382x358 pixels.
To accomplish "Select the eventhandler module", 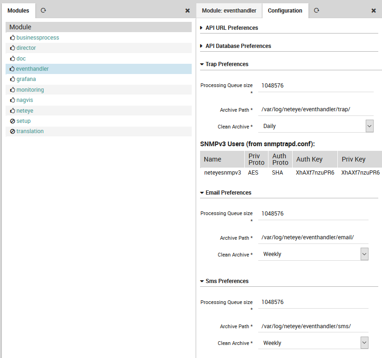I will pos(32,69).
